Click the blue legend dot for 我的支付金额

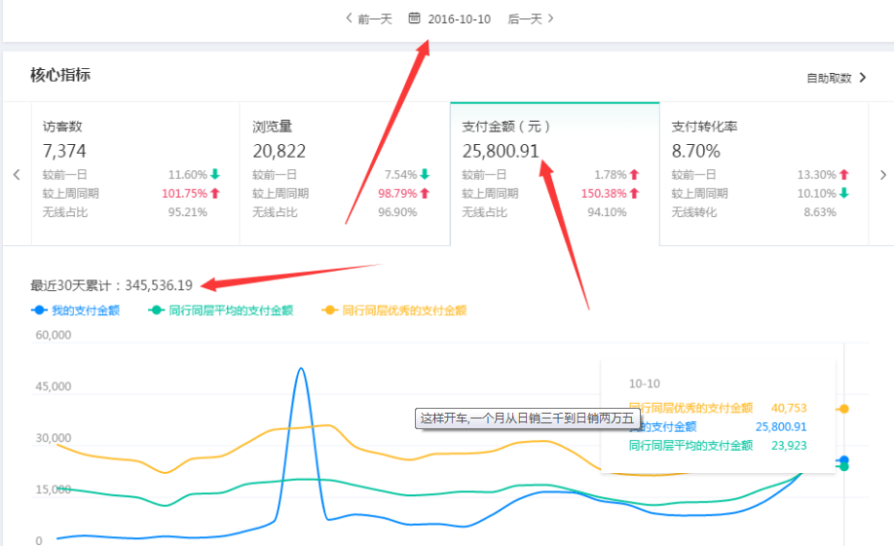coord(39,310)
